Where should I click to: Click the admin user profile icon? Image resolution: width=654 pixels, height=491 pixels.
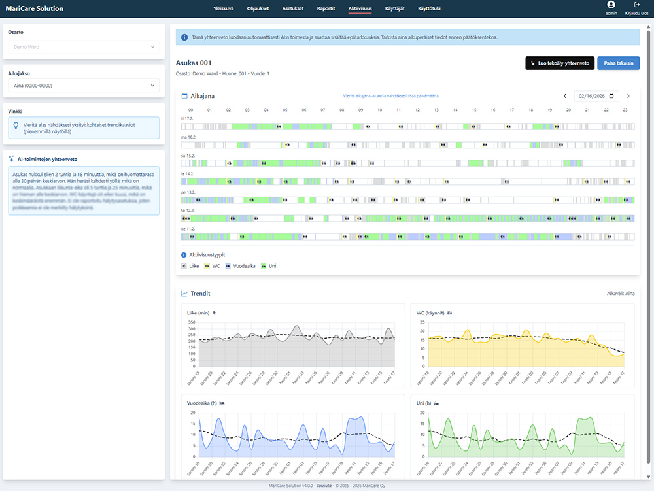(x=611, y=5)
